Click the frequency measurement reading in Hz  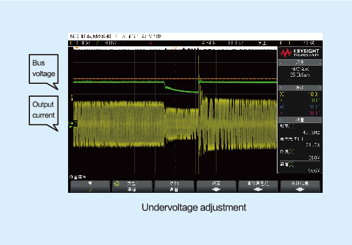[311, 132]
